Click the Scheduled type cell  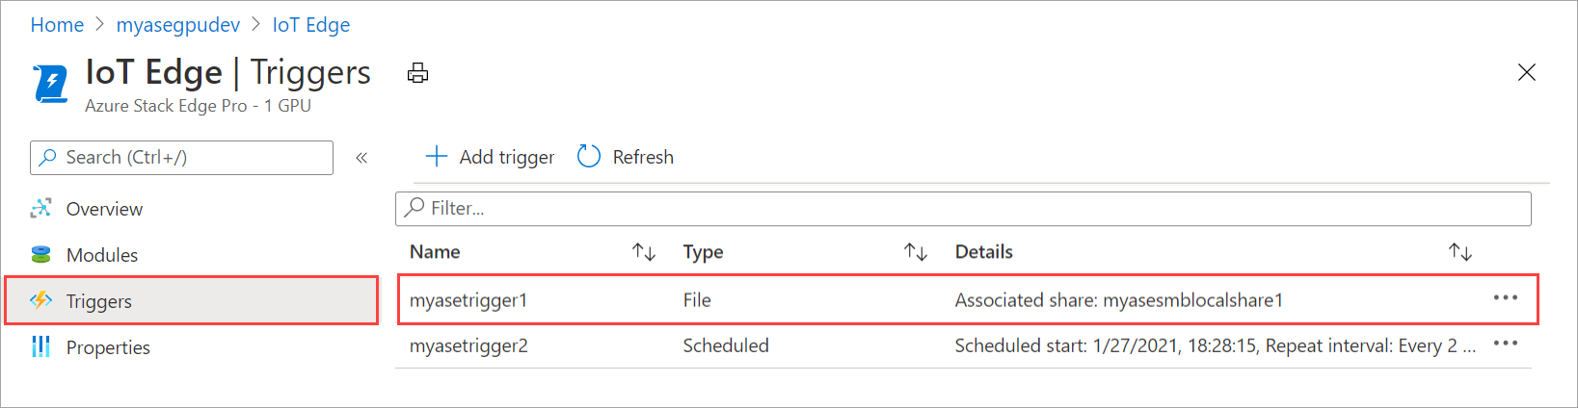pos(726,345)
